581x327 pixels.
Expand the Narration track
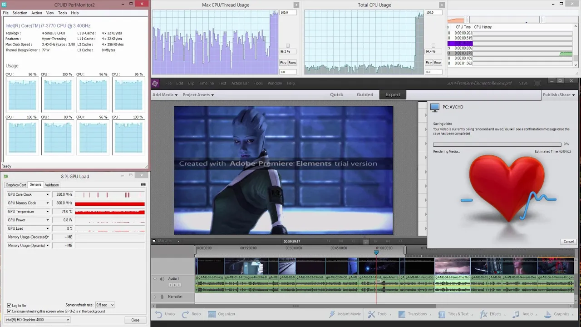coord(155,297)
